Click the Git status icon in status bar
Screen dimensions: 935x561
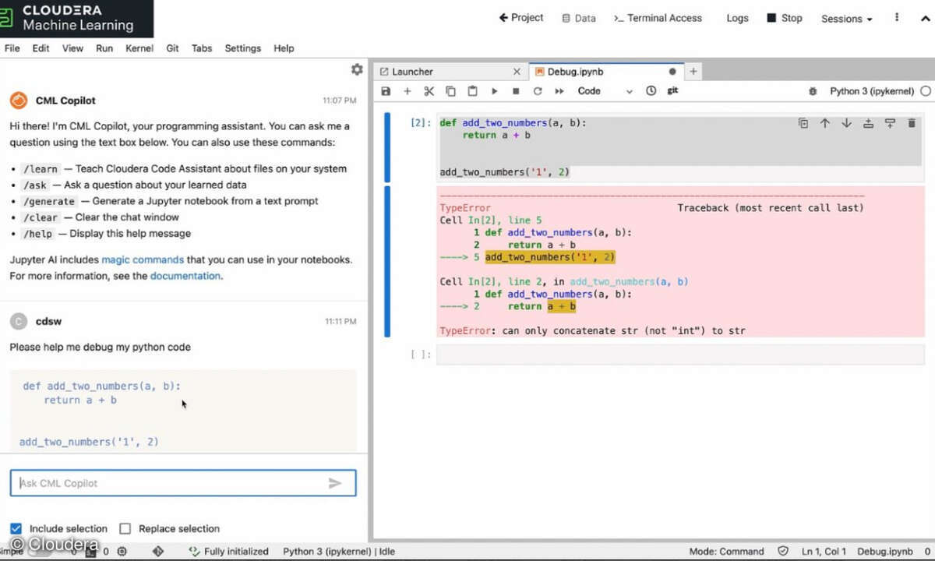point(158,551)
